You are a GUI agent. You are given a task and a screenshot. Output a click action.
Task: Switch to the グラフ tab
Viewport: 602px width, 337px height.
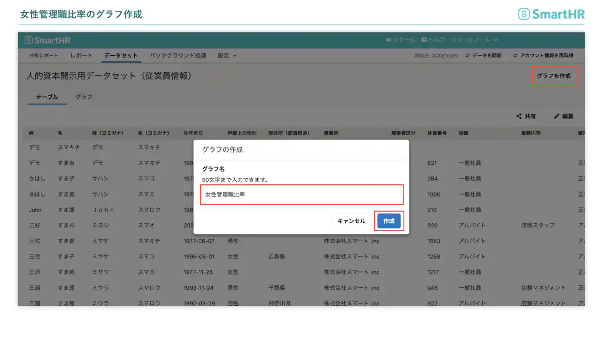(x=83, y=96)
